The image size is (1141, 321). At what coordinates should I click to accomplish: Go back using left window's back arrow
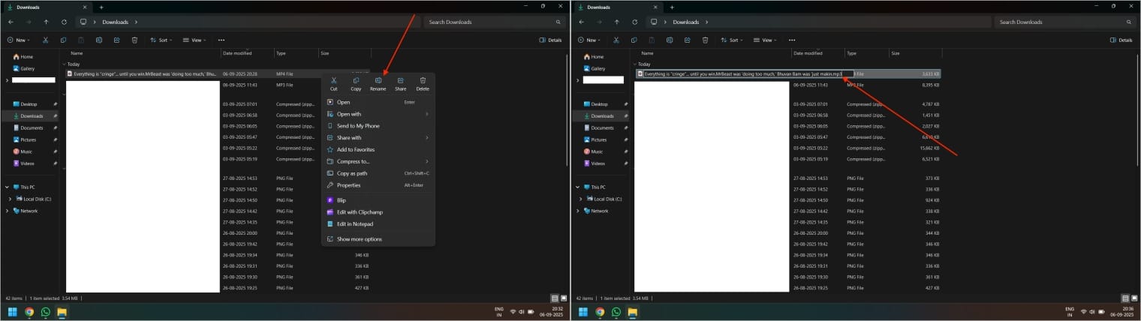pyautogui.click(x=11, y=22)
